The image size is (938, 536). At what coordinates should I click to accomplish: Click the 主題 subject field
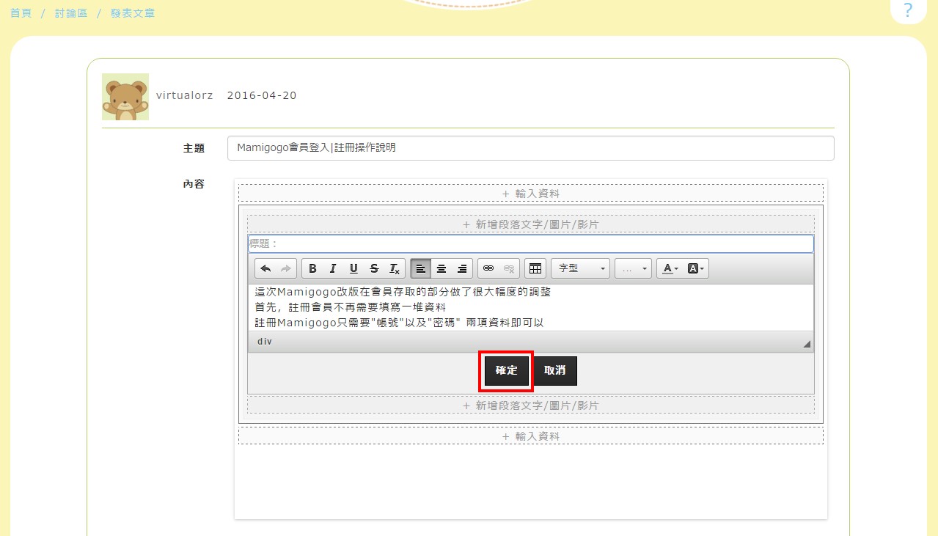click(x=531, y=147)
